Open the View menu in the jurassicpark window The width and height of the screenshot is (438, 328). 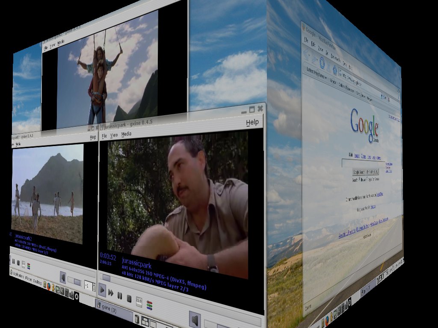tap(114, 135)
